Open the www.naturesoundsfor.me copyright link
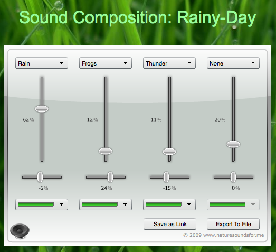Screen dimensions: 276x252 (x=233, y=235)
